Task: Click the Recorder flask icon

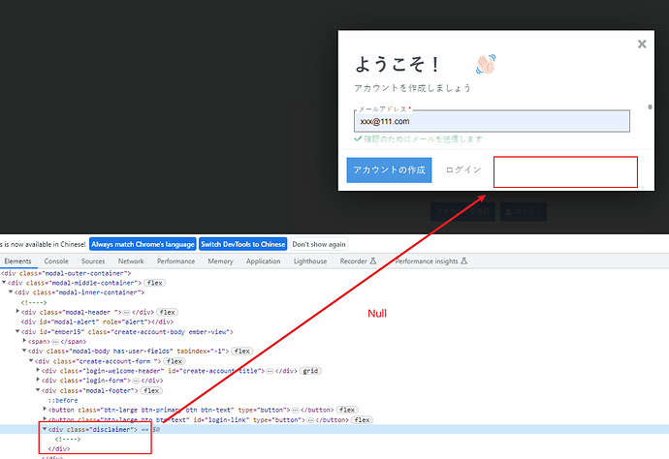Action: click(373, 260)
